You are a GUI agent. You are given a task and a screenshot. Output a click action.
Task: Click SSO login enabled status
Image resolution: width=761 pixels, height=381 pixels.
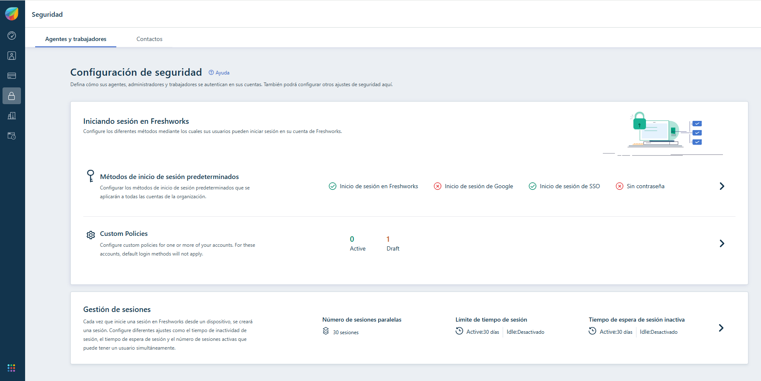564,186
